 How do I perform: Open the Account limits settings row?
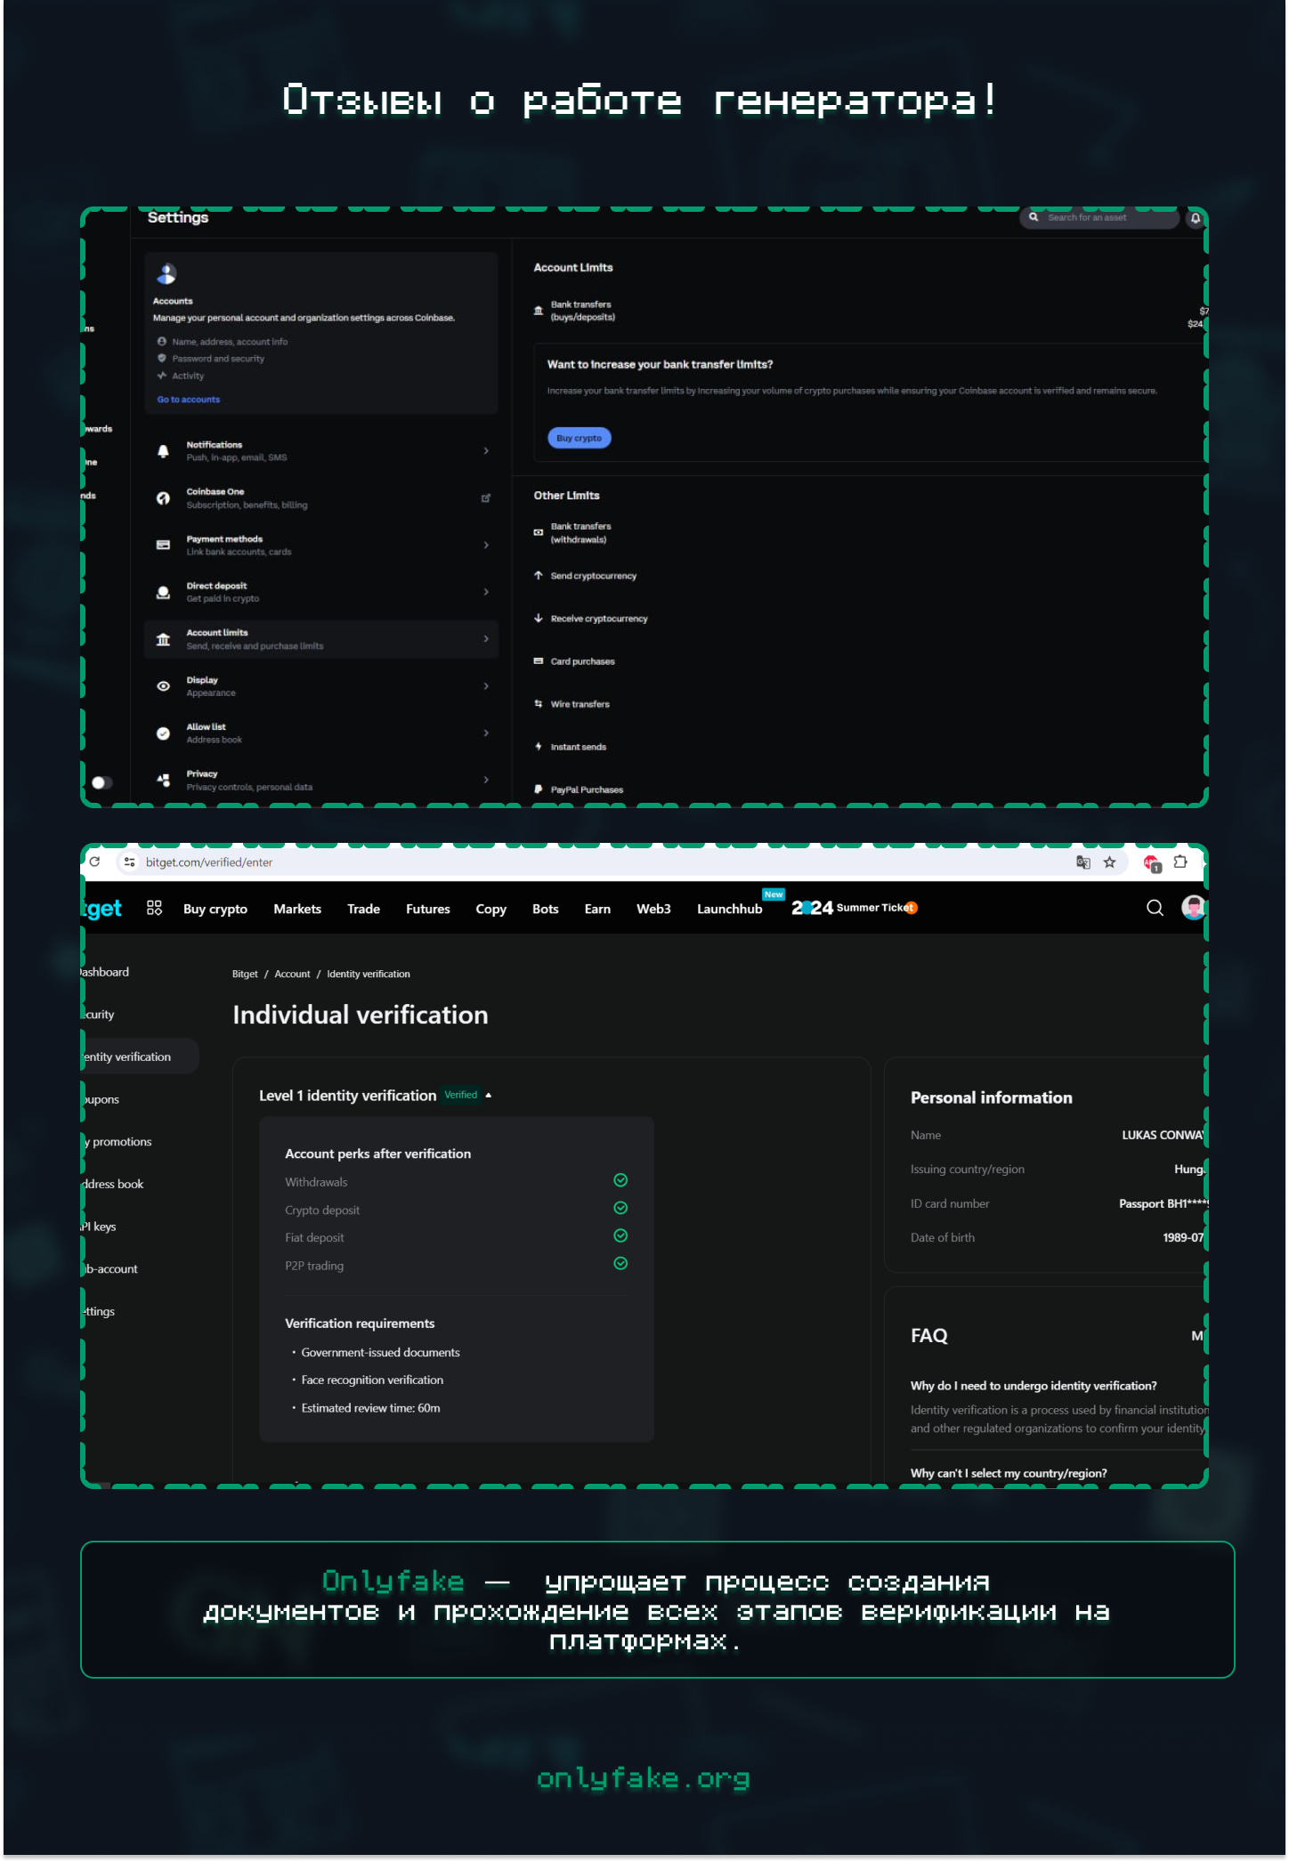320,639
